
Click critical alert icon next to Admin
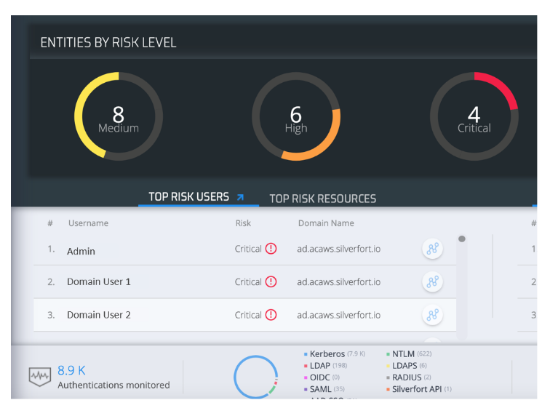tap(271, 249)
